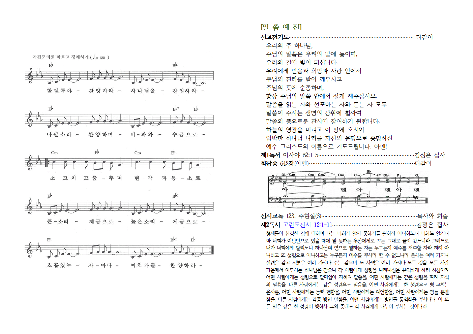
Task: Click the line starting "임박한 하나님 나라를"
Action: click(329, 138)
